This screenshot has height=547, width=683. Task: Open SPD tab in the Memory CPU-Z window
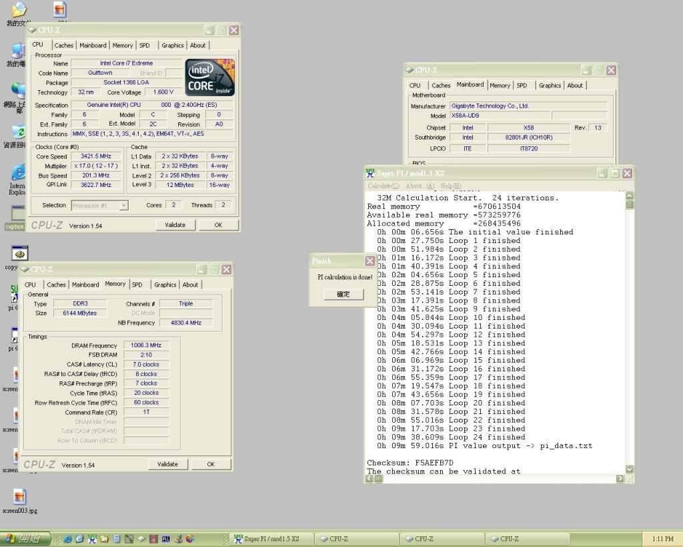click(137, 285)
